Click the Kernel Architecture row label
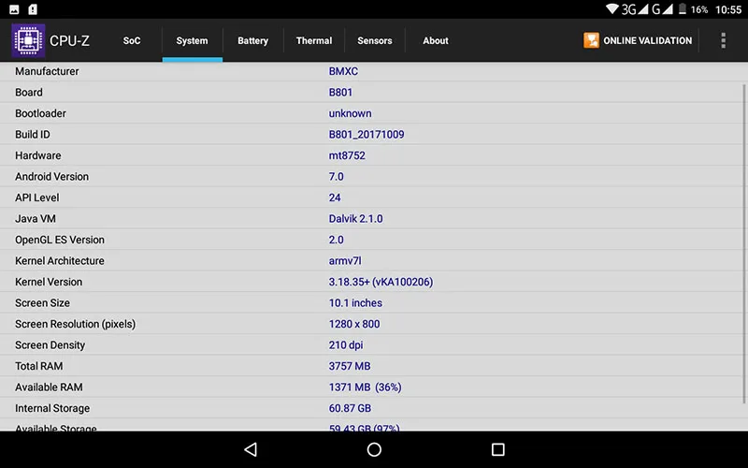Viewport: 748px width, 468px height. coord(60,260)
